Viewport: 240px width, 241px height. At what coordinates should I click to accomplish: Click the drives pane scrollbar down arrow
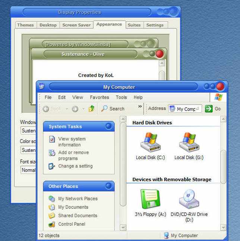(x=223, y=227)
